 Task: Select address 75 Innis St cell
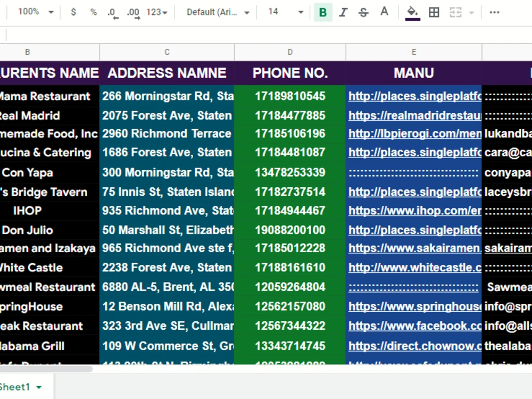tap(167, 192)
